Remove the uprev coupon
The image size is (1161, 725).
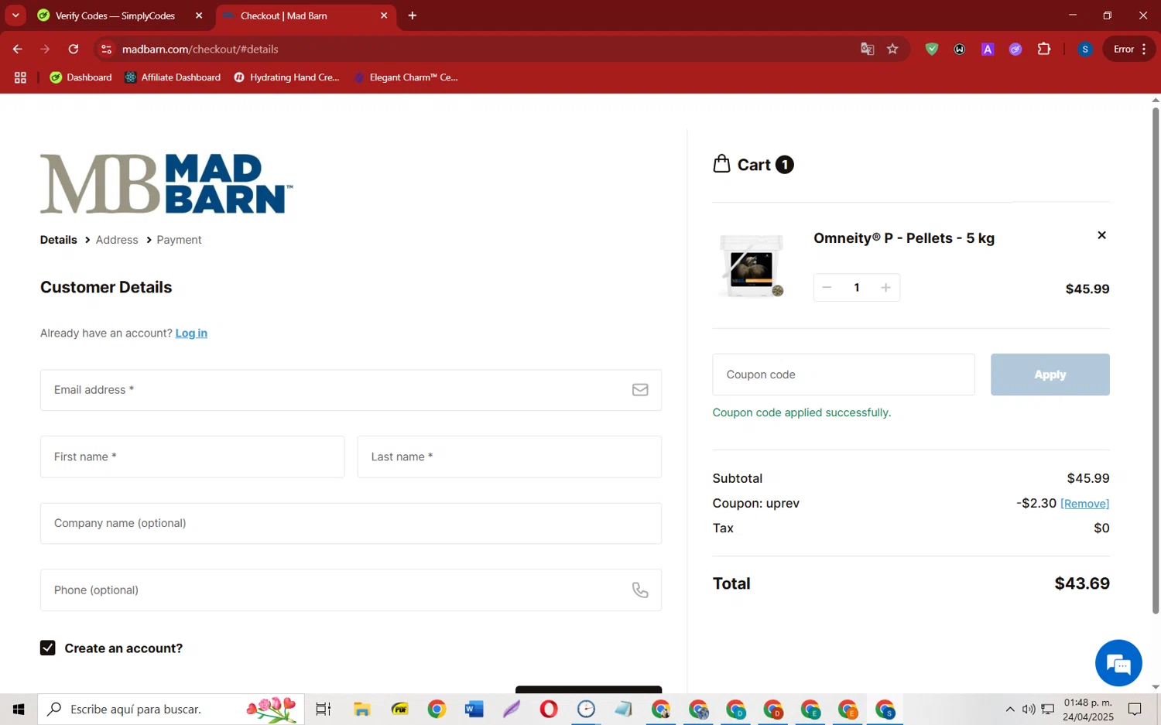1084,504
